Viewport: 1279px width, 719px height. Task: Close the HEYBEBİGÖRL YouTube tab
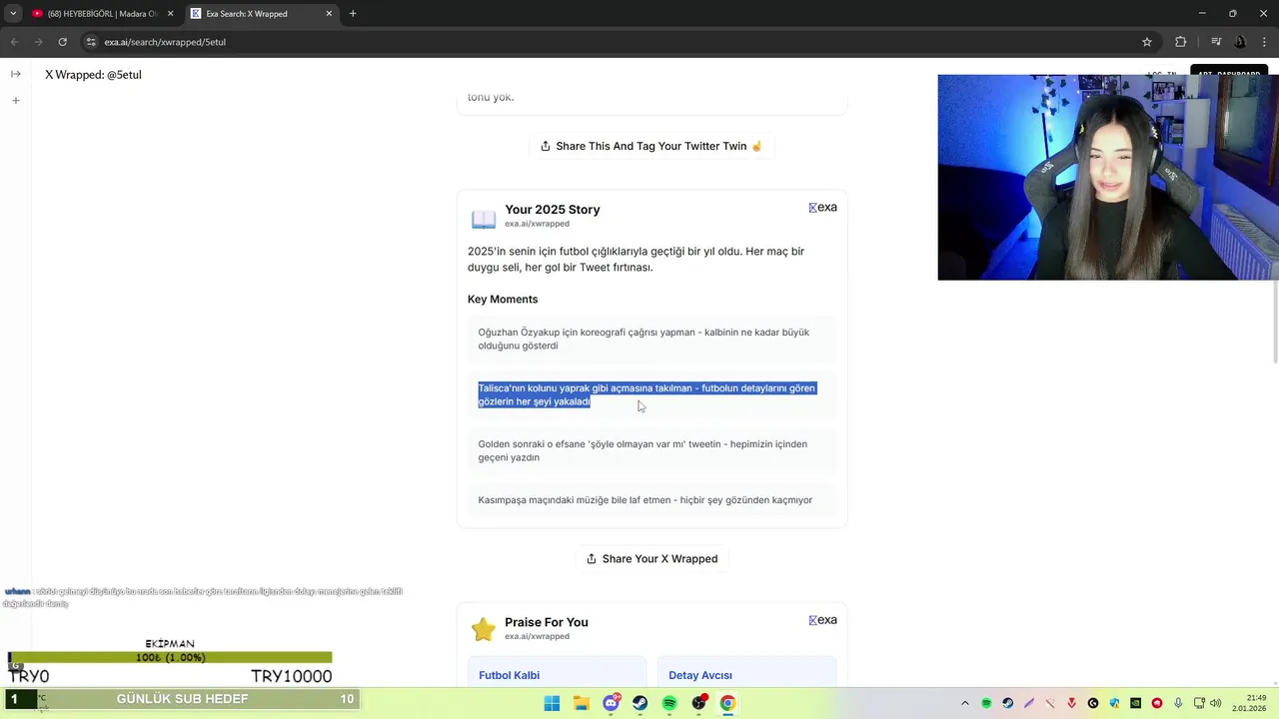tap(170, 14)
